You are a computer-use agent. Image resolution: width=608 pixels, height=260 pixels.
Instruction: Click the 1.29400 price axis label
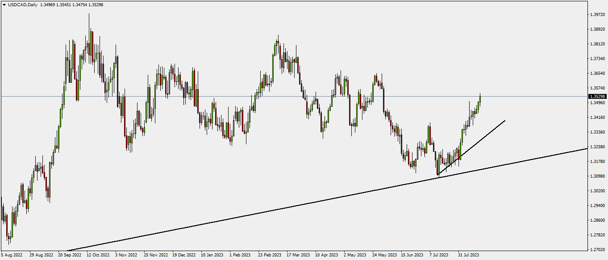click(597, 206)
